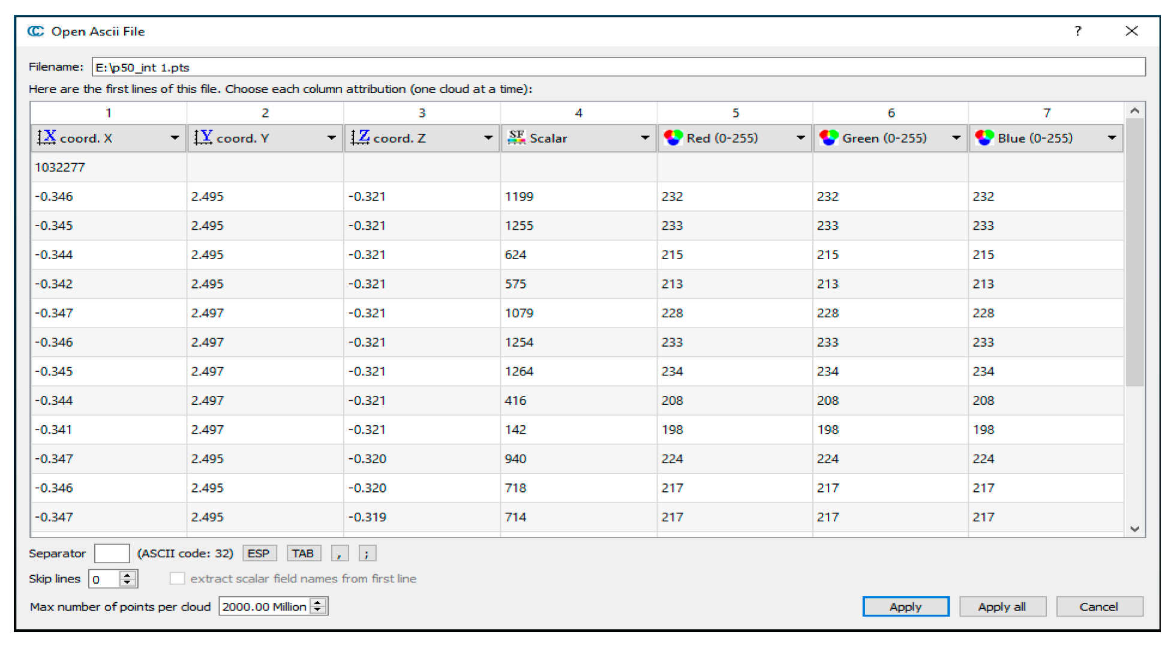Click the CloudCompare logo in title bar
The image size is (1174, 646).
tap(36, 31)
